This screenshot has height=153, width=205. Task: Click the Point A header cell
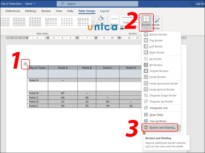[x=63, y=68]
